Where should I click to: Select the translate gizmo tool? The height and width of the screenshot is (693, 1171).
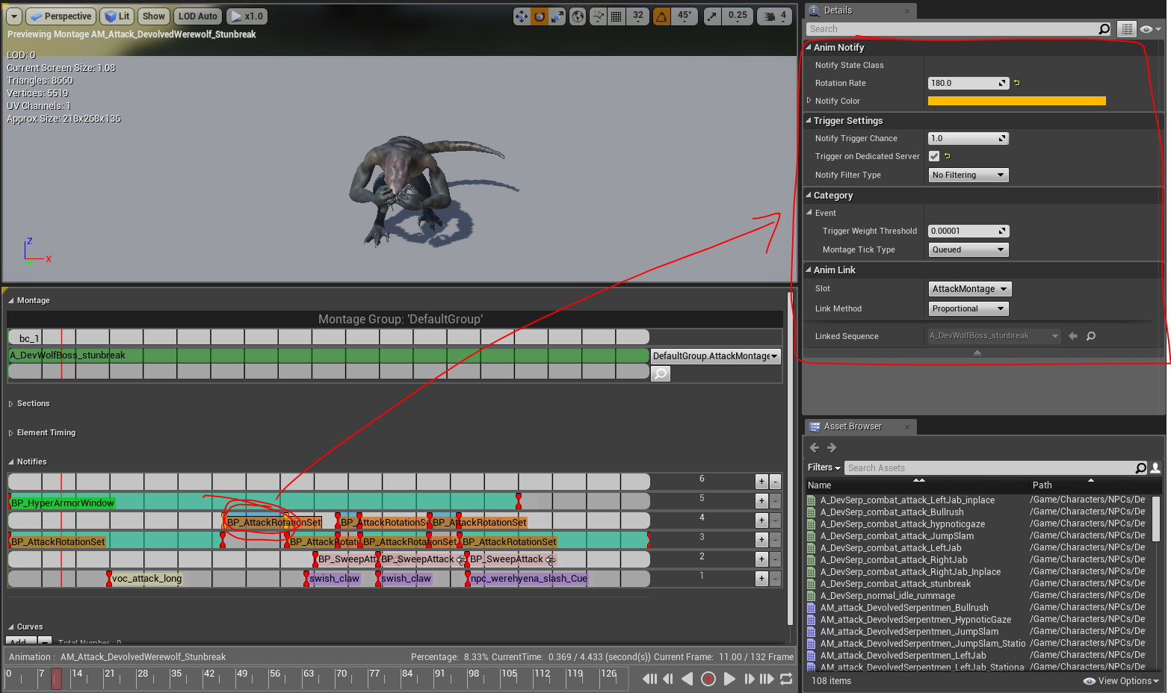point(522,16)
